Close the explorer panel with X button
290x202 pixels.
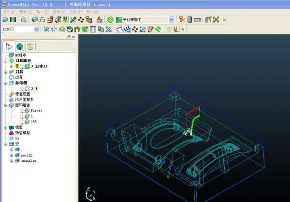coord(73,37)
